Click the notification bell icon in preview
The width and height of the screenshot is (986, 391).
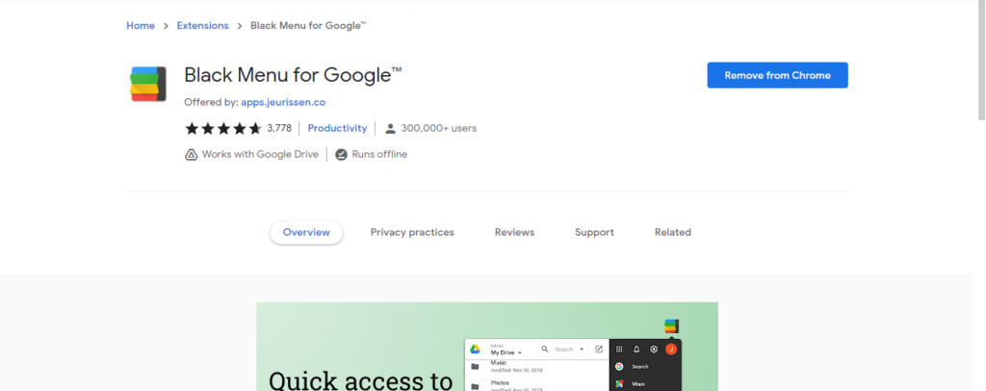636,350
